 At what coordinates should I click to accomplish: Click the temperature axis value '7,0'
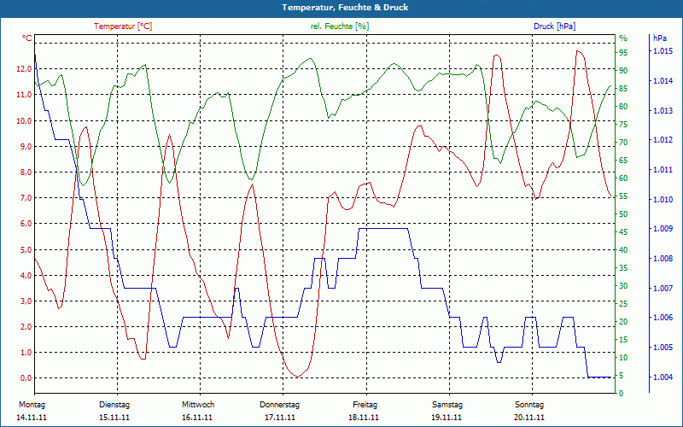(26, 198)
